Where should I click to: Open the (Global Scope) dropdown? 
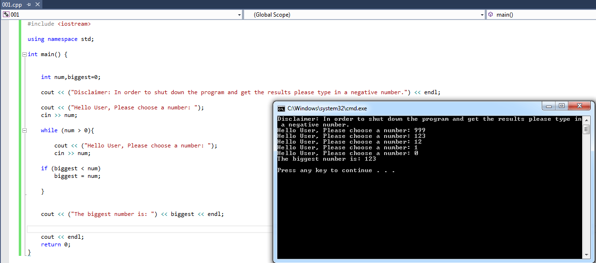[x=482, y=15]
